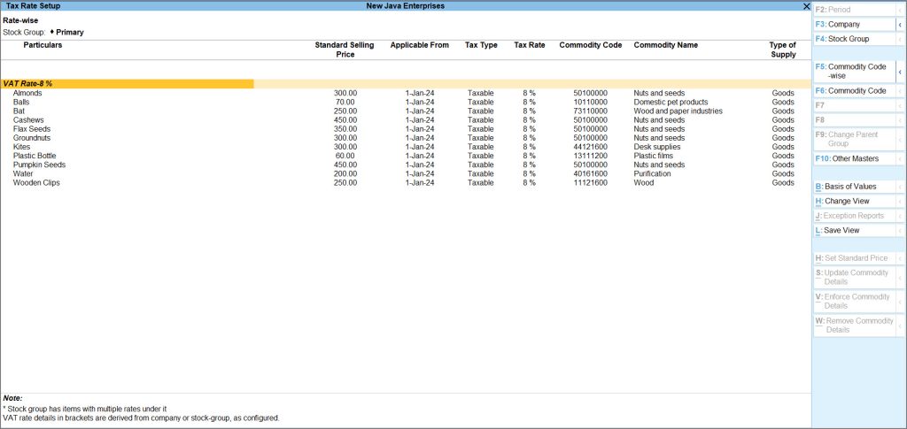Viewport: 907px width, 429px height.
Task: Click the Rate-wise heading
Action: tap(21, 20)
